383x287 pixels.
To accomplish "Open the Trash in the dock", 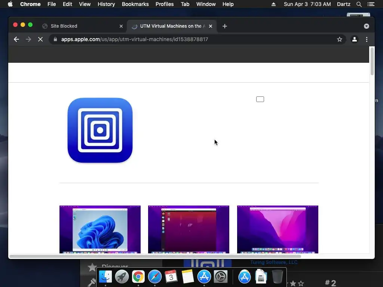I will point(277,277).
